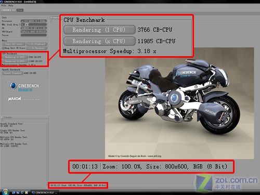Screen dimensions: 260x195
Task: Collapse the Console section
Action: (2, 118)
